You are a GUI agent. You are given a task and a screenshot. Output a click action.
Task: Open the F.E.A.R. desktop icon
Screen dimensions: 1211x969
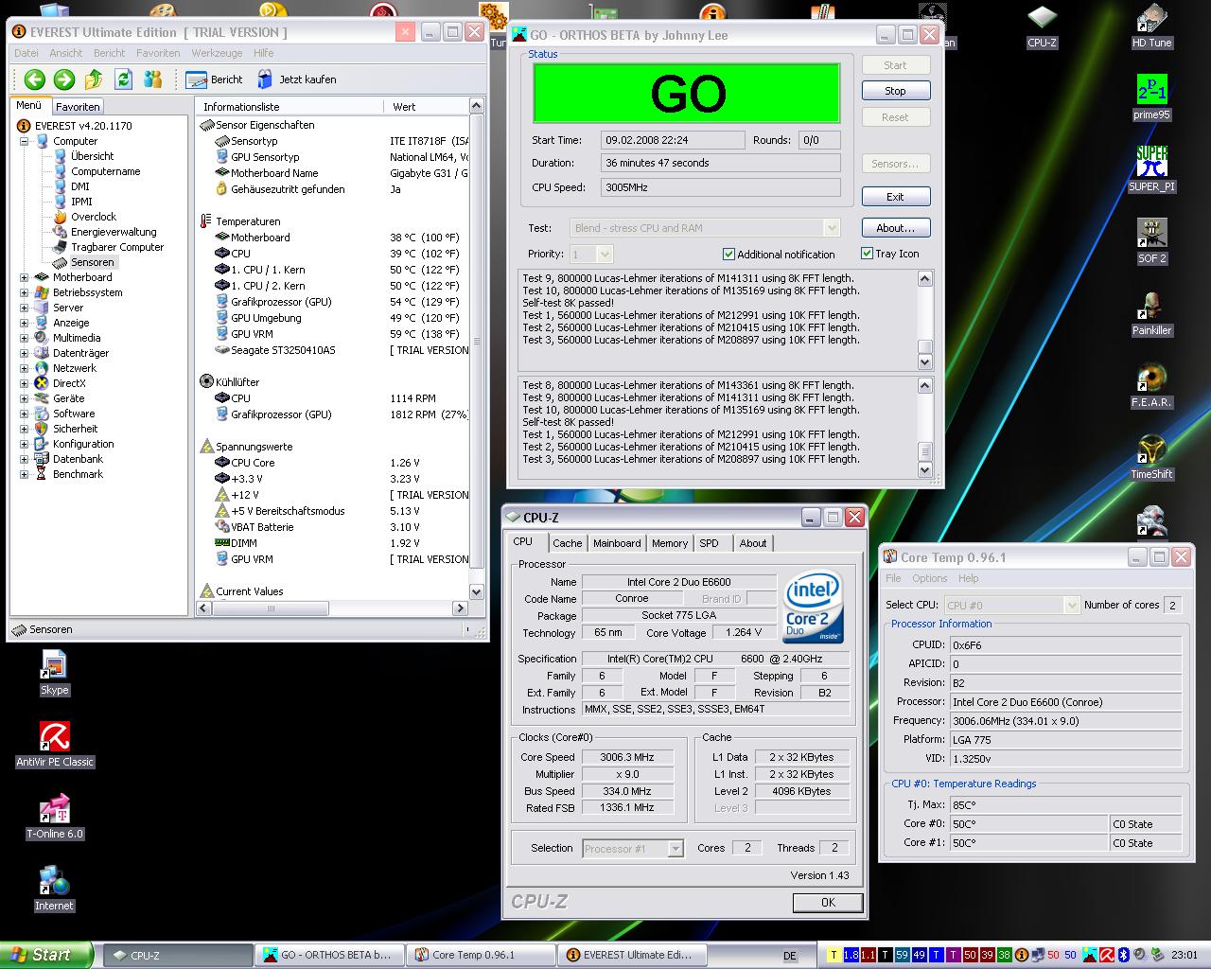tap(1151, 385)
